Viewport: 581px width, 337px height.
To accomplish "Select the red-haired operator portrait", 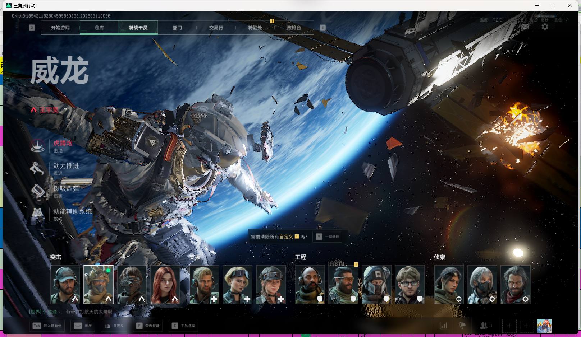I will pyautogui.click(x=165, y=285).
